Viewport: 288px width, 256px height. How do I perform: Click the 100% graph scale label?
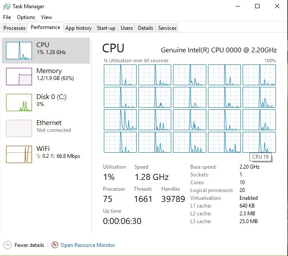(x=270, y=61)
